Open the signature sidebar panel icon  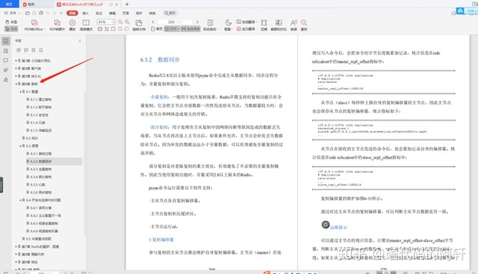[6, 80]
